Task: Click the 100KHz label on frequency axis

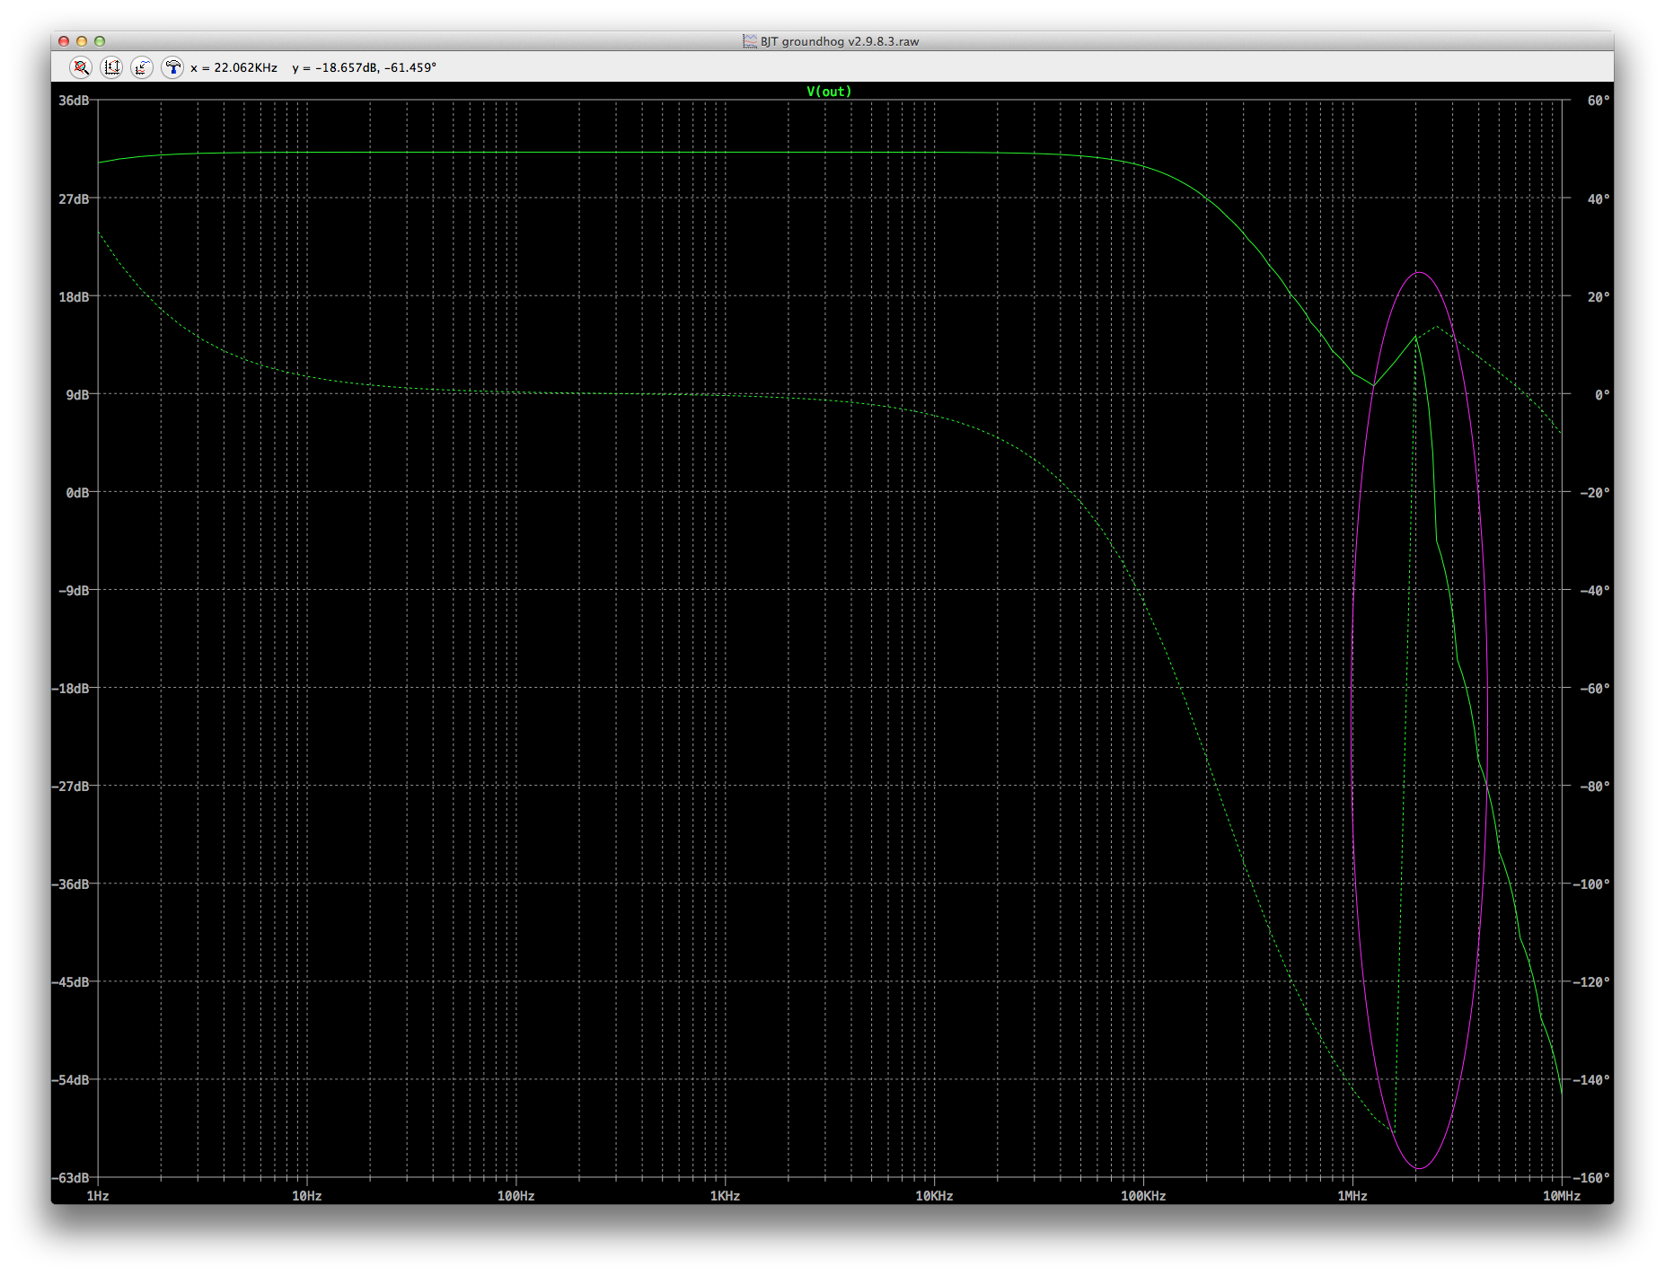Action: (1144, 1196)
